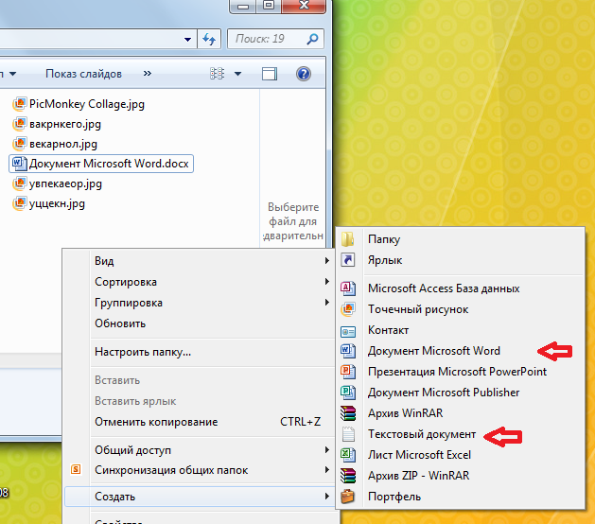Screen dimensions: 595x524
Task: Choose Отменить копирование in the context menu
Action: pyautogui.click(x=200, y=422)
